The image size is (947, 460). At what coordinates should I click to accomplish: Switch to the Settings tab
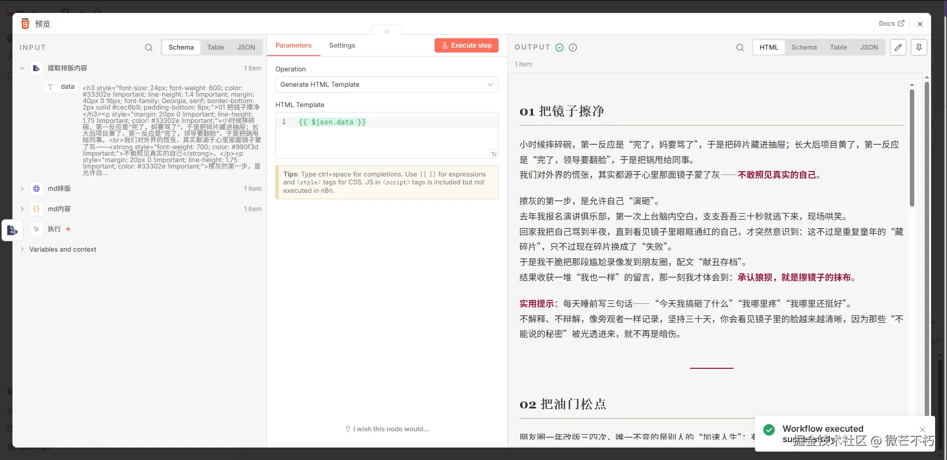pyautogui.click(x=342, y=46)
